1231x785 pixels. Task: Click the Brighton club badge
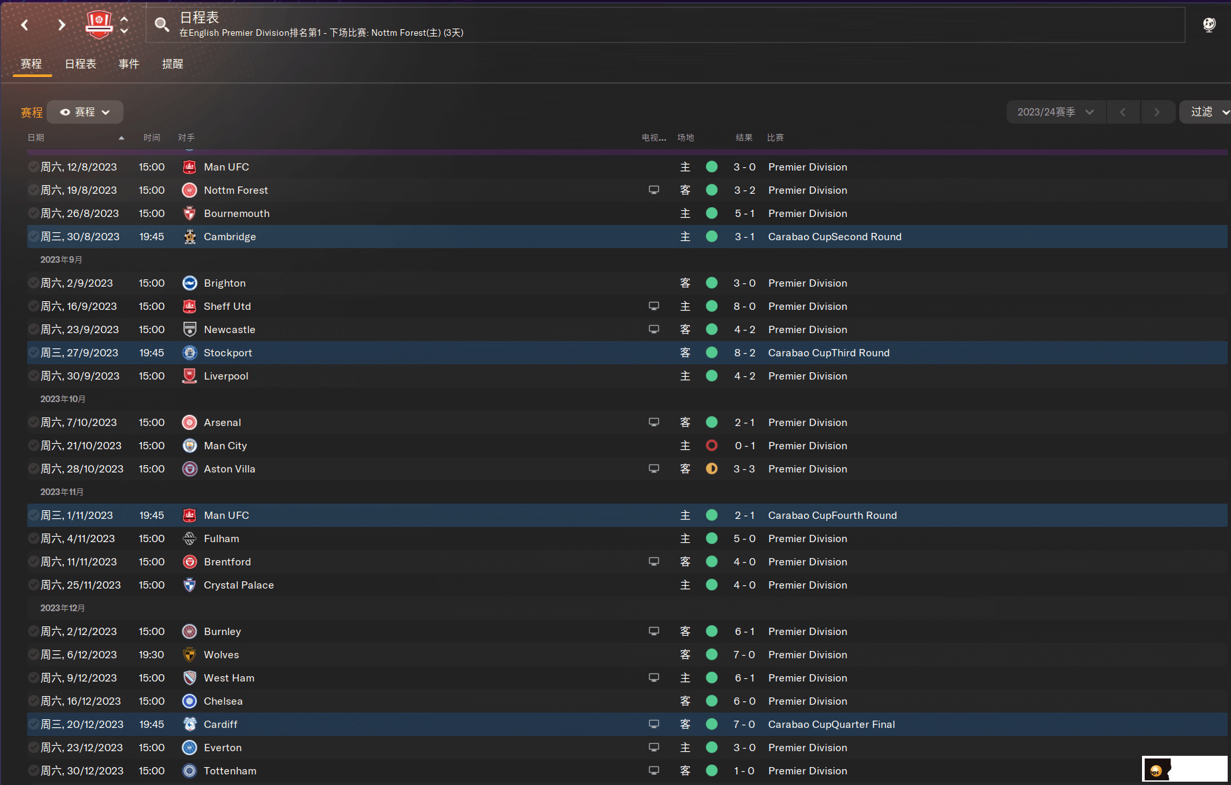(189, 283)
